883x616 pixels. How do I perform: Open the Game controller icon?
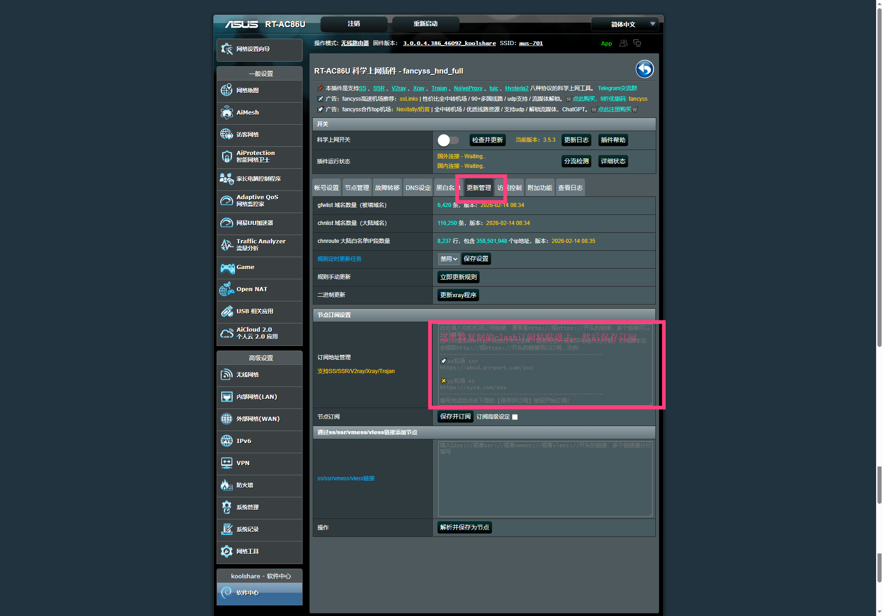[x=227, y=268]
